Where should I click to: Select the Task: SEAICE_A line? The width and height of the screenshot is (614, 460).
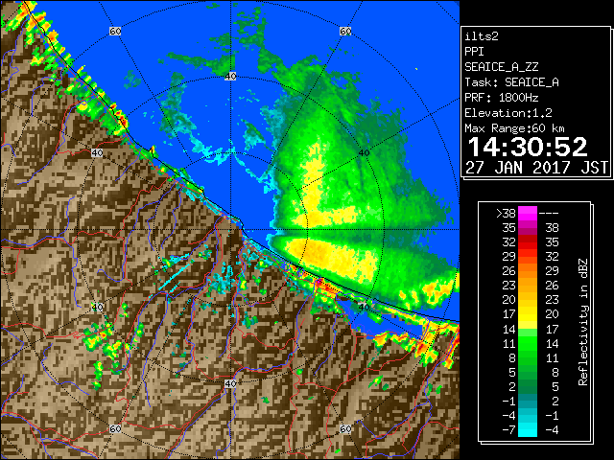[511, 82]
